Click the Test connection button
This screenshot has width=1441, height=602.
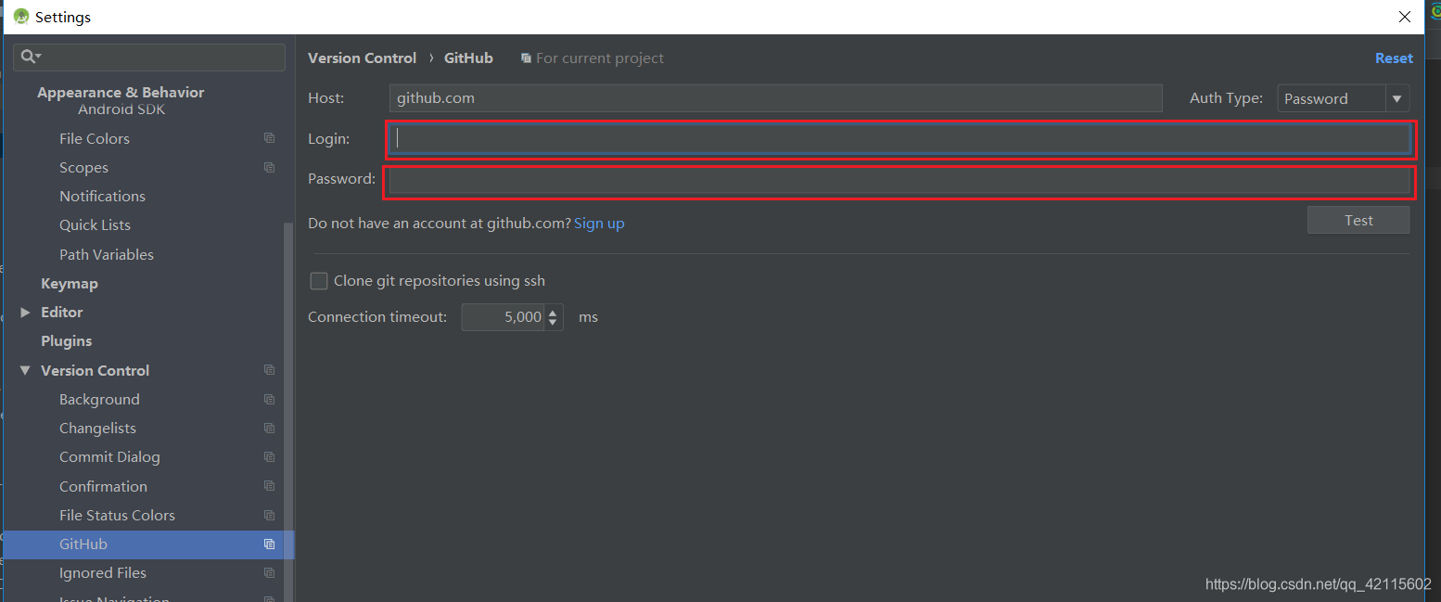(x=1358, y=220)
